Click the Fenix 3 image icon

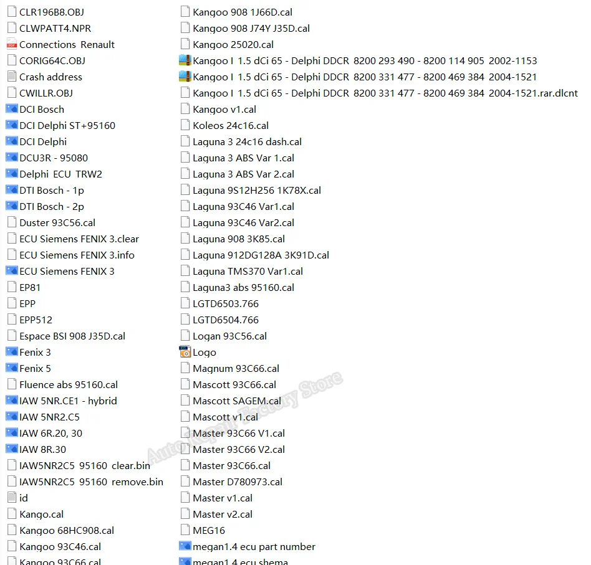point(12,352)
